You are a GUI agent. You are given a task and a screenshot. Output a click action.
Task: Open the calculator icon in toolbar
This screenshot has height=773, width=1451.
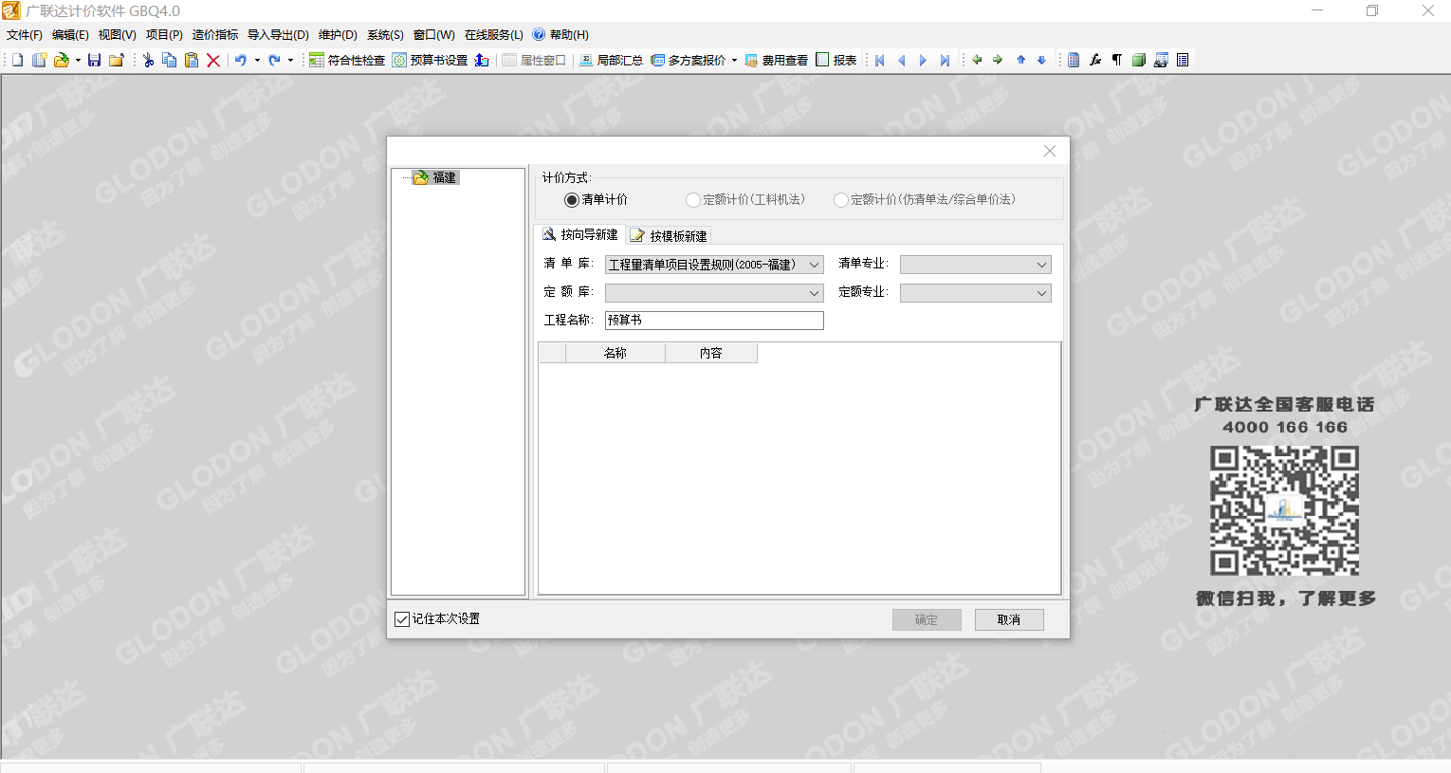pyautogui.click(x=1074, y=60)
